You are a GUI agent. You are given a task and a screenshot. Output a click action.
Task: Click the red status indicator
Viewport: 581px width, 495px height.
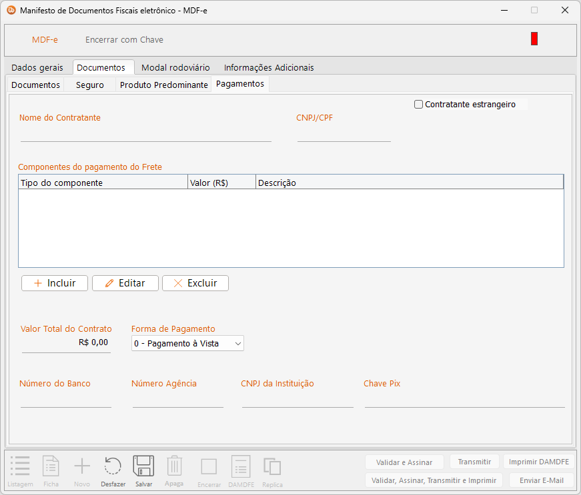[534, 39]
